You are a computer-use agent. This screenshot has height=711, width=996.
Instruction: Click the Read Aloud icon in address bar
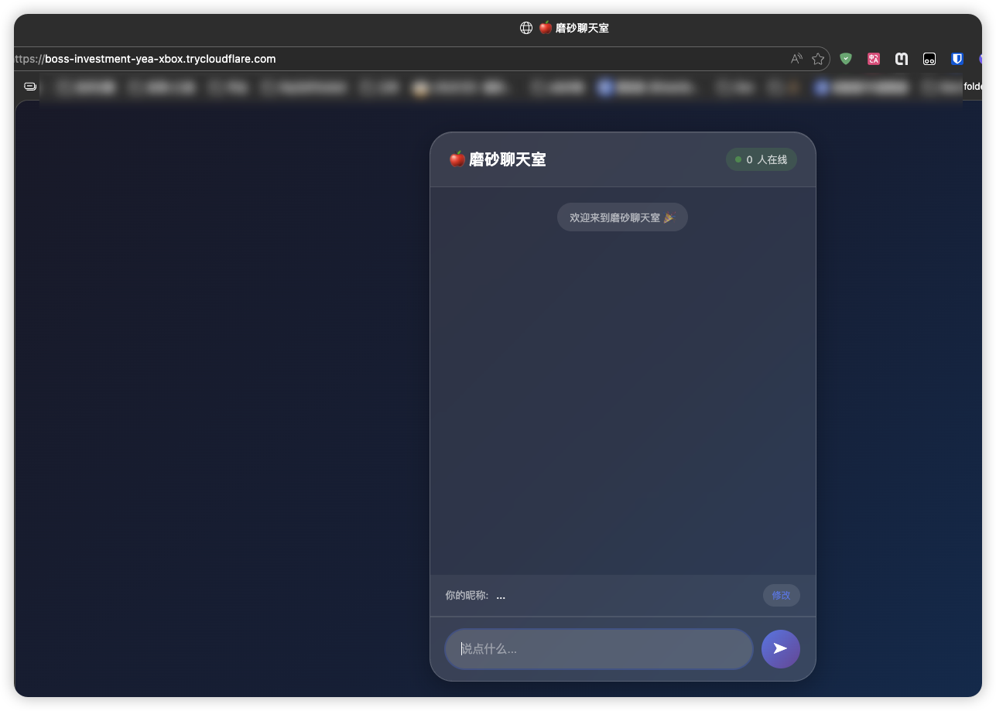(796, 59)
